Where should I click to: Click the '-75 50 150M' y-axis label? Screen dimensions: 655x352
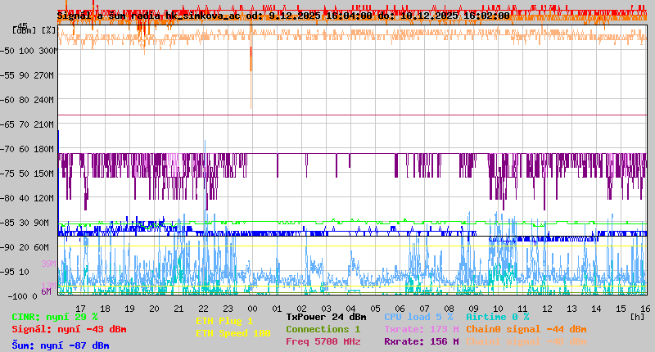[27, 174]
